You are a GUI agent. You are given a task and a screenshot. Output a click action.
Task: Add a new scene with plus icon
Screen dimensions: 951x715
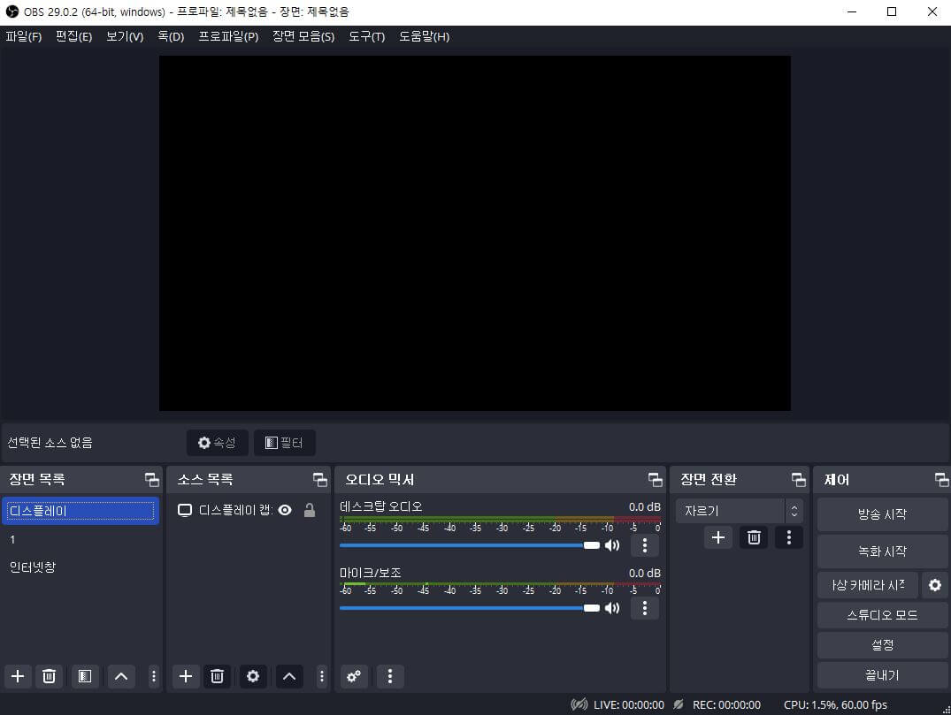pyautogui.click(x=18, y=676)
